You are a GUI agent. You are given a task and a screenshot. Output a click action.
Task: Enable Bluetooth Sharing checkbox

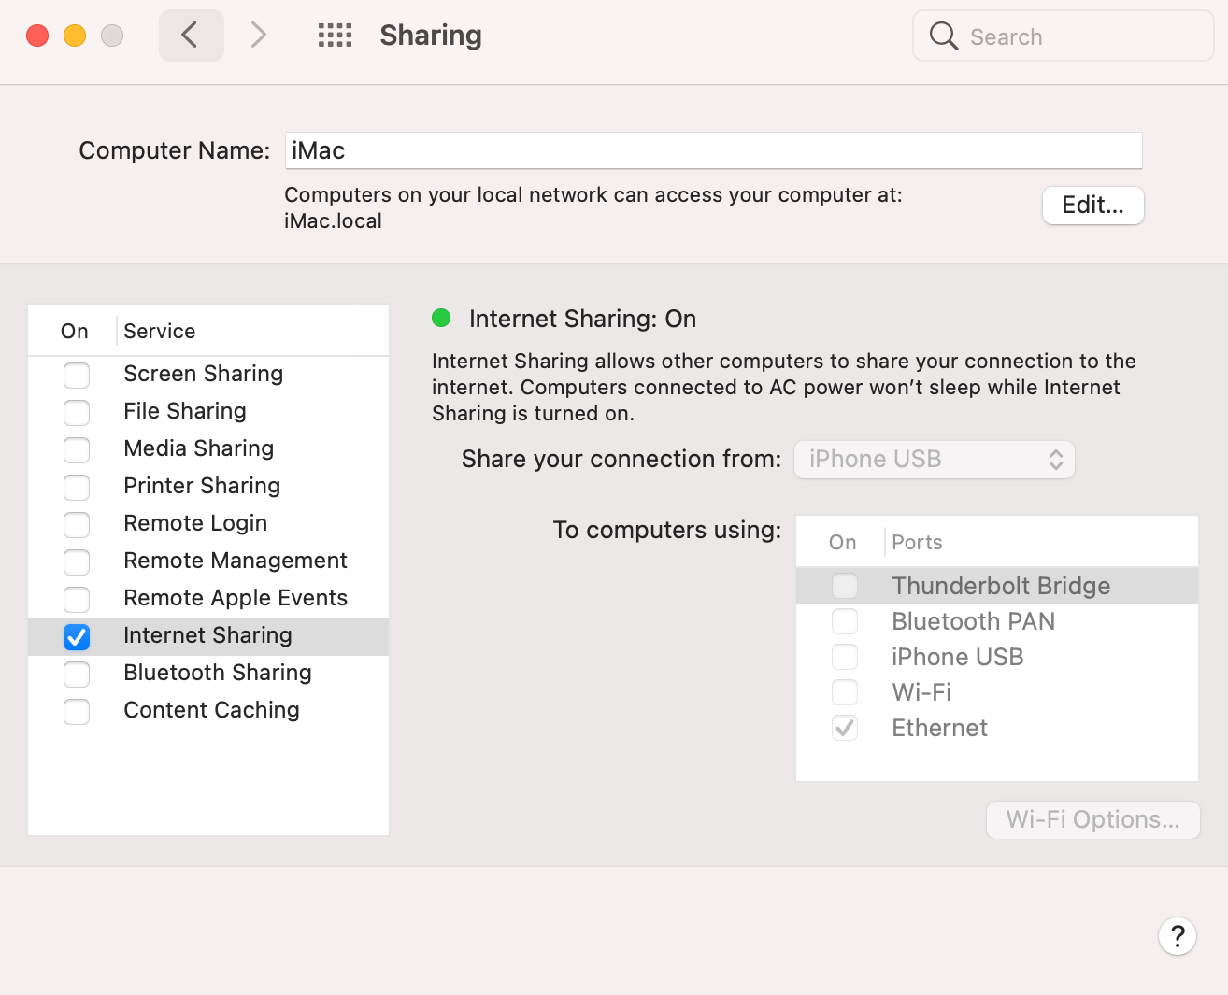77,674
